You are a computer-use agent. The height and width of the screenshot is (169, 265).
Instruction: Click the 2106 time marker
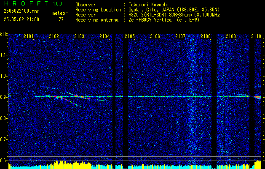click(155, 36)
